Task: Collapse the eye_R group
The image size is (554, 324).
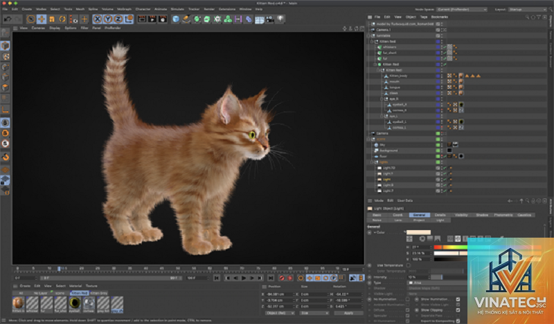Action: pos(382,99)
